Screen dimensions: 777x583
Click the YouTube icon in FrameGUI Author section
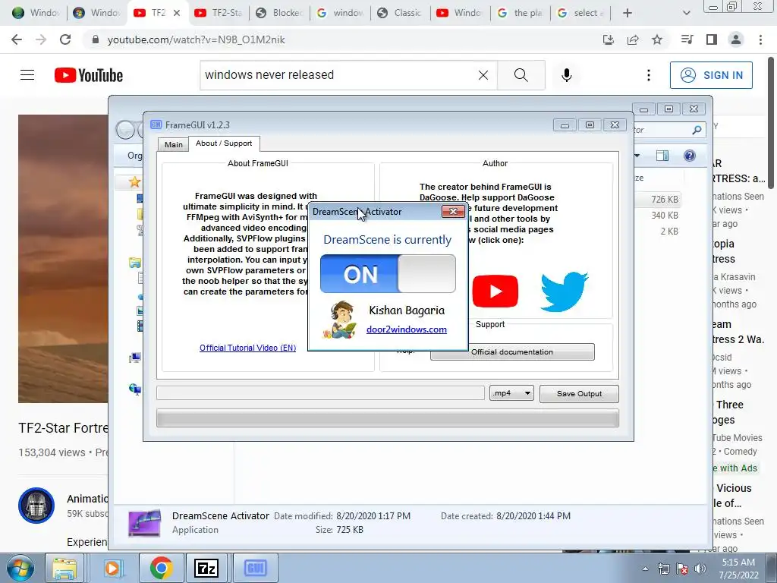495,291
